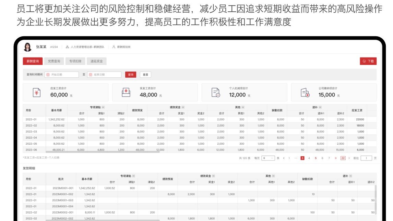
Task: Click the 重置 reset button
Action: 146,74
